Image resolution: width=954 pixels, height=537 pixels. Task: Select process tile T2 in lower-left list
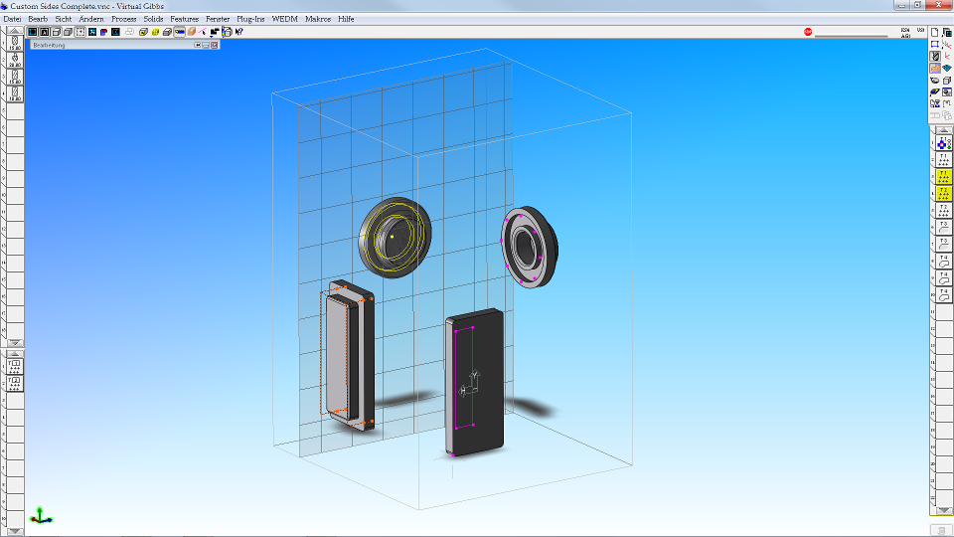click(x=15, y=383)
